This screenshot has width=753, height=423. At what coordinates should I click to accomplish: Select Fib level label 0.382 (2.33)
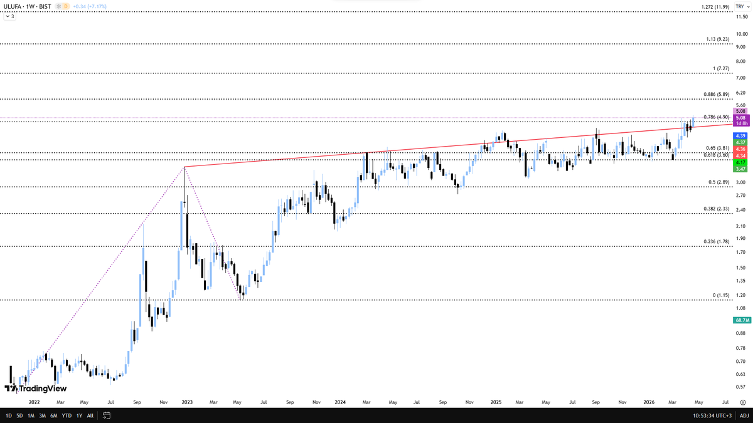(717, 209)
